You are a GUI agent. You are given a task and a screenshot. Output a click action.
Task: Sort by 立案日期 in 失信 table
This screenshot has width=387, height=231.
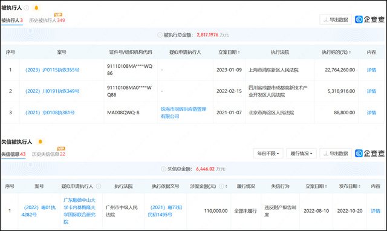[326, 186]
